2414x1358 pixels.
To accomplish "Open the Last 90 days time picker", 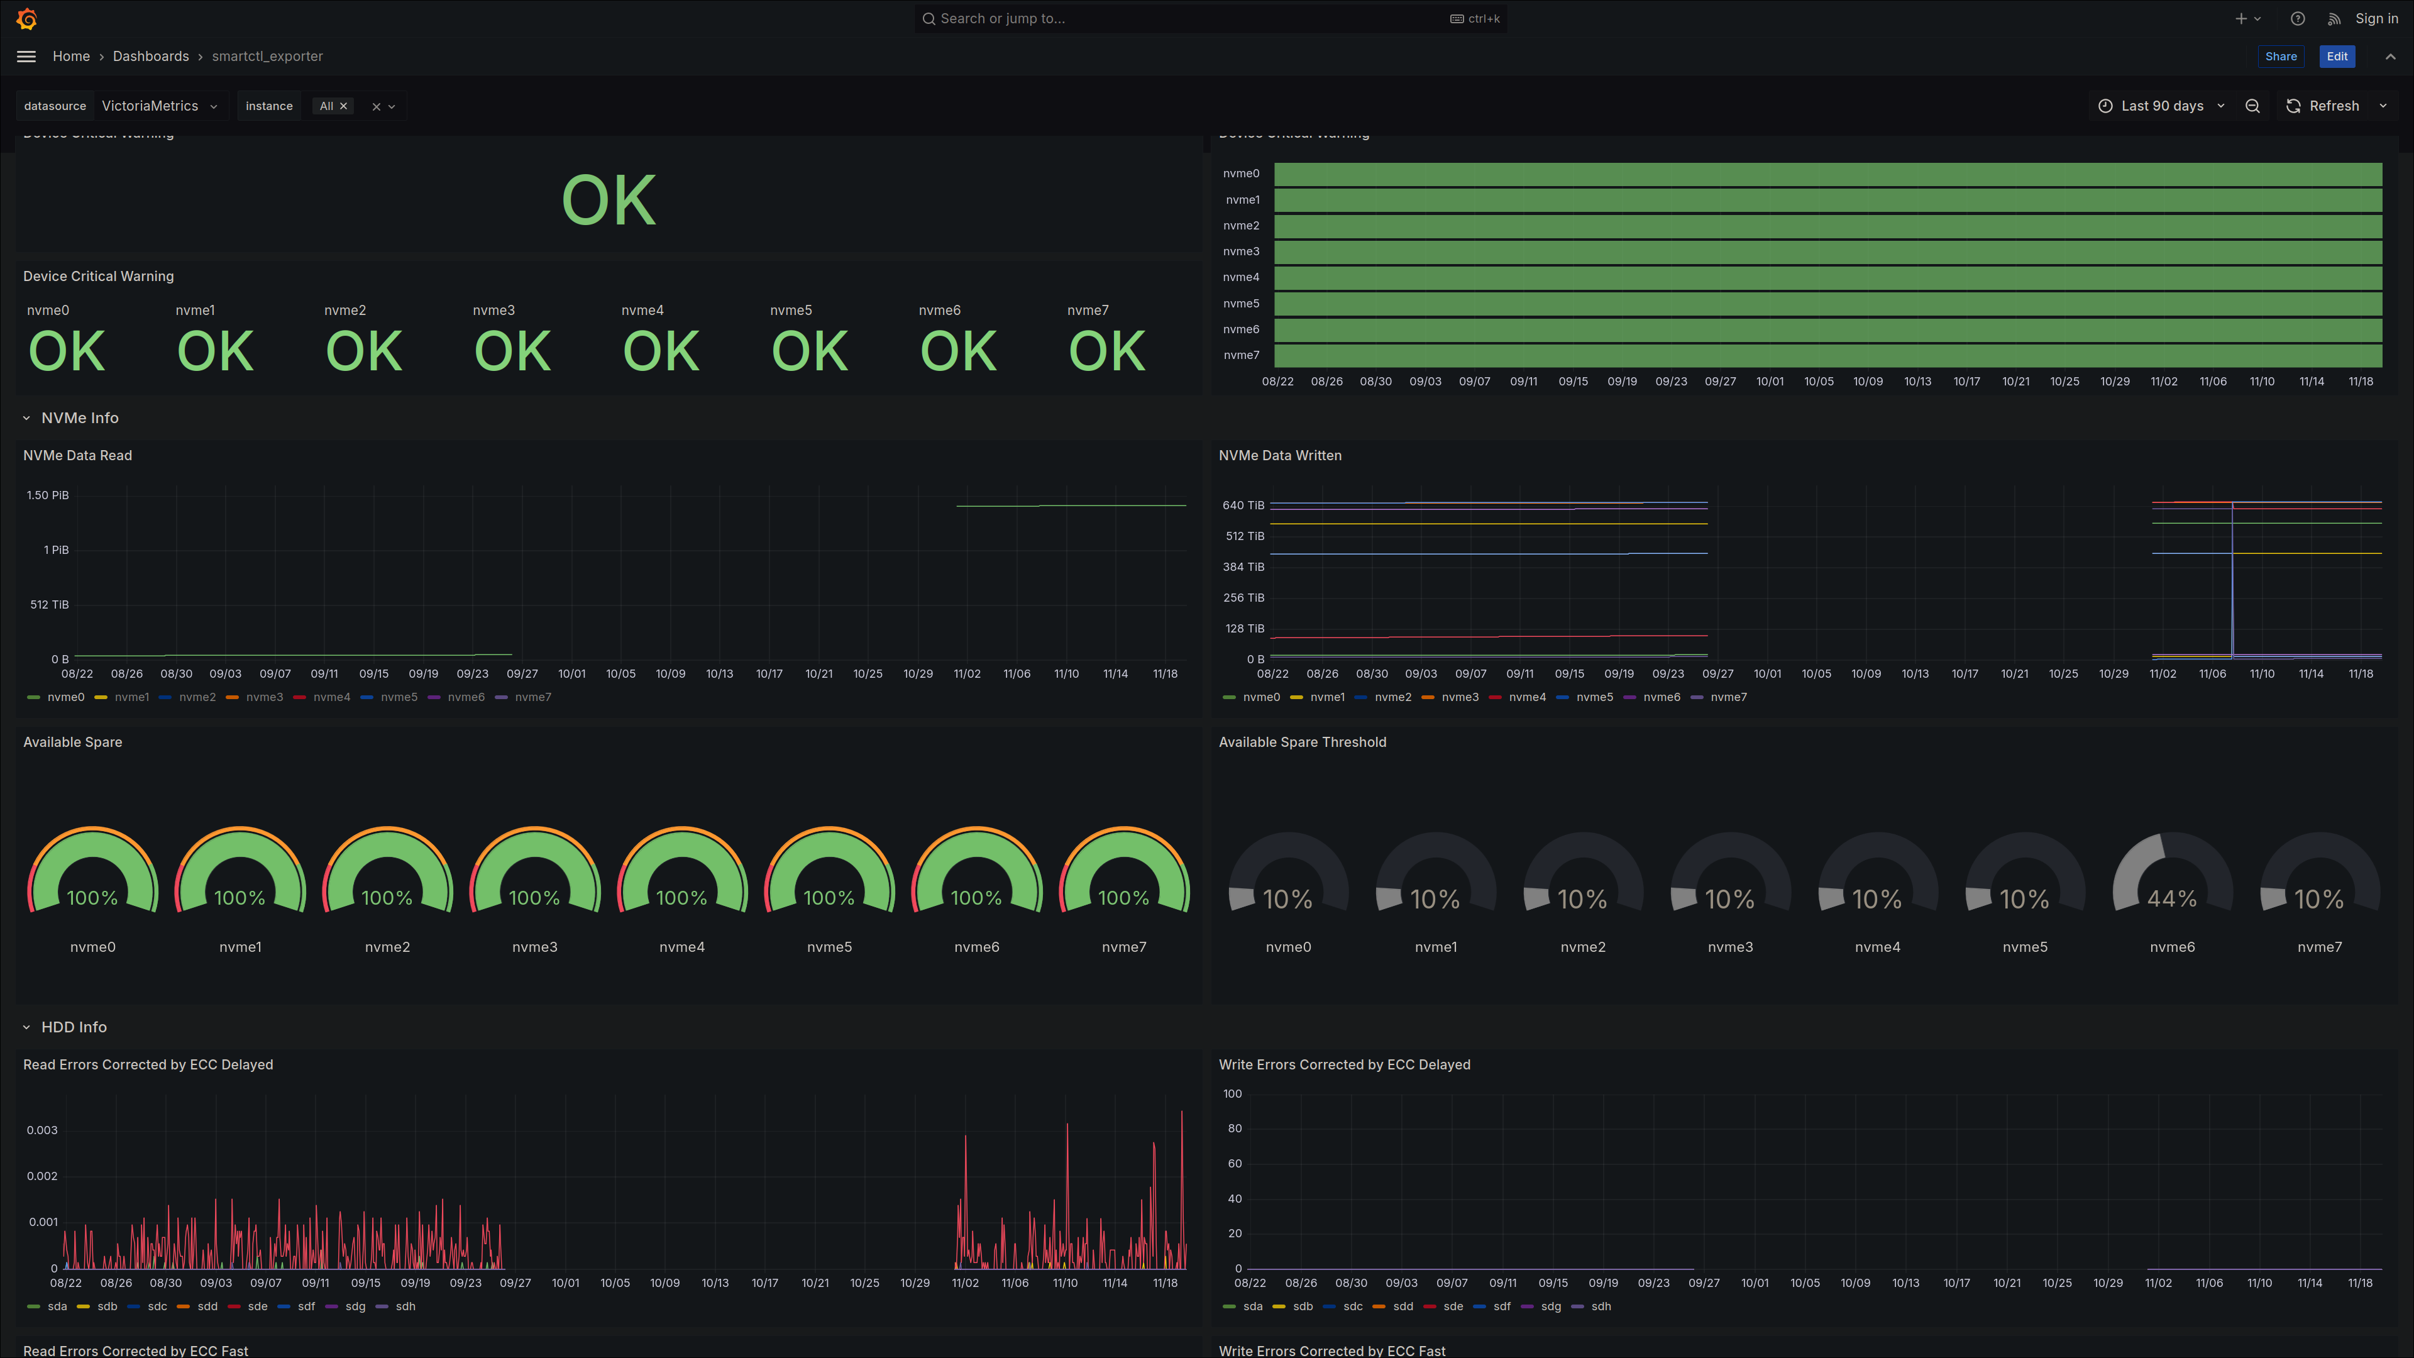I will (2161, 106).
